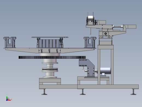This screenshot has height=107, width=142.
Task: Select the shiny cylindrical drive motor
Action: coord(105,71)
